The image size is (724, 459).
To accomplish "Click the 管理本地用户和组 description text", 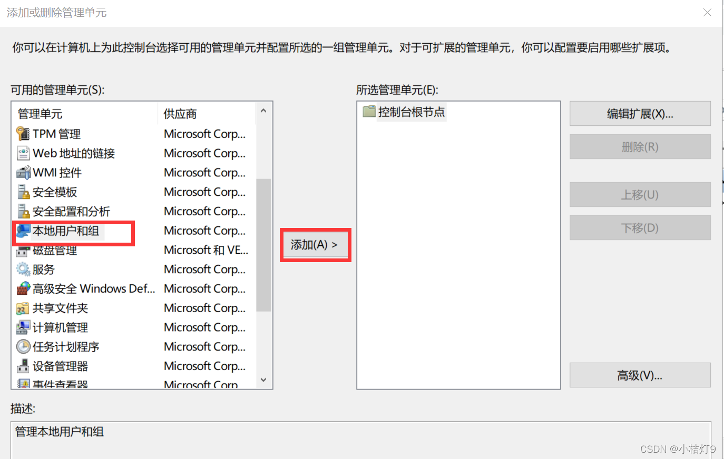I will pyautogui.click(x=60, y=432).
